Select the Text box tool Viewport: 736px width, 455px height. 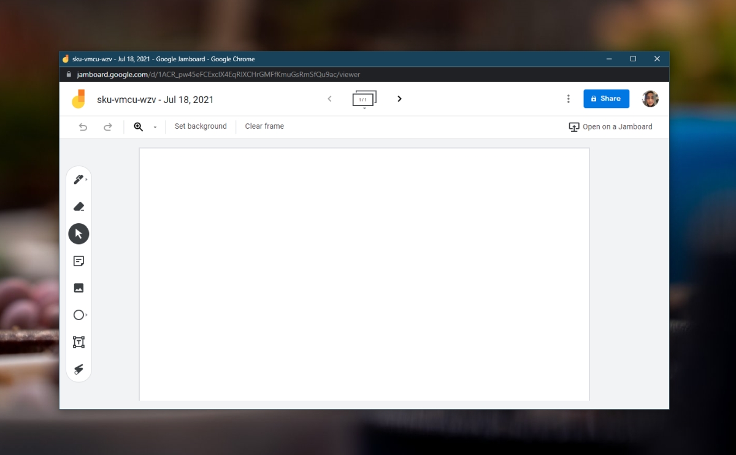[x=79, y=342]
